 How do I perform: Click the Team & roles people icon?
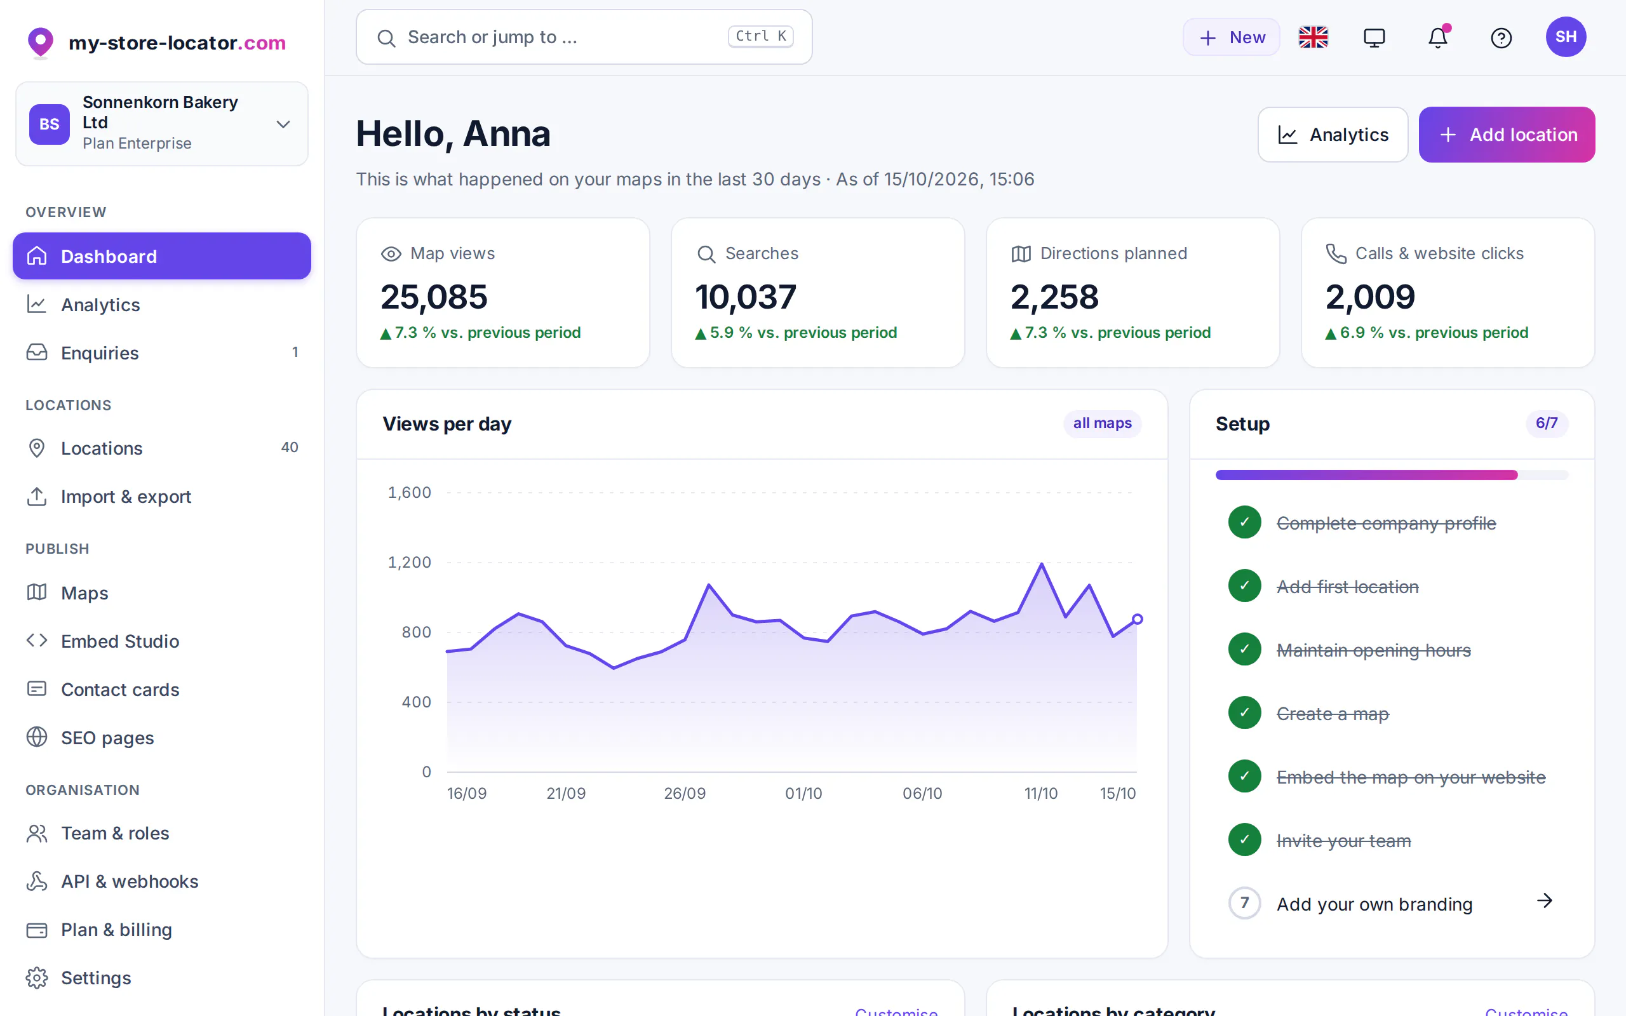click(37, 832)
